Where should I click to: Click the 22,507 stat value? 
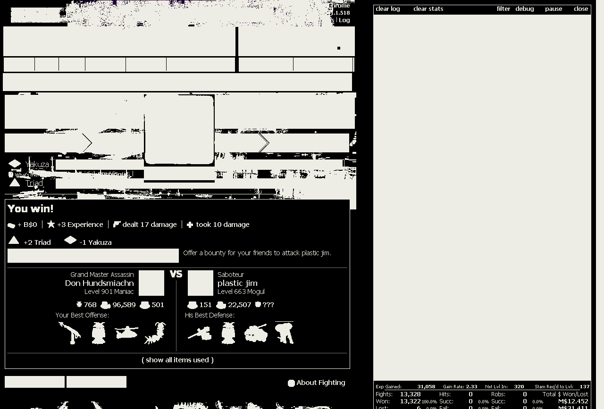tap(240, 305)
